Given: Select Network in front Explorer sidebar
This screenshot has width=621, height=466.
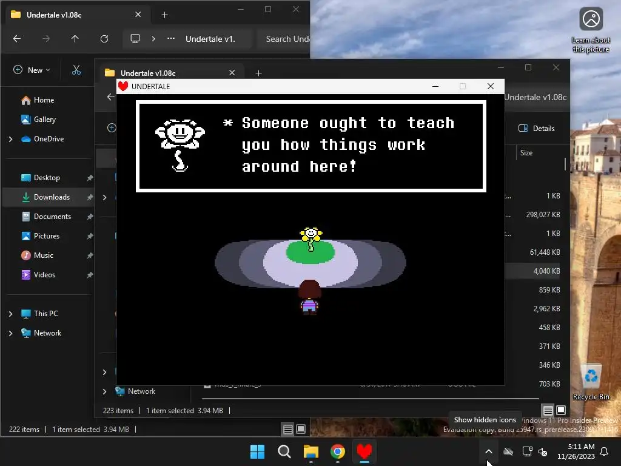Looking at the screenshot, I should (x=141, y=391).
